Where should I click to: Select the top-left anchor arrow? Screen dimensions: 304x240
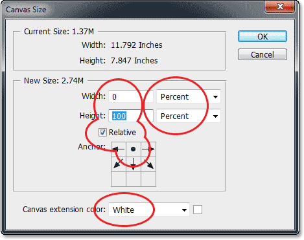[119, 149]
